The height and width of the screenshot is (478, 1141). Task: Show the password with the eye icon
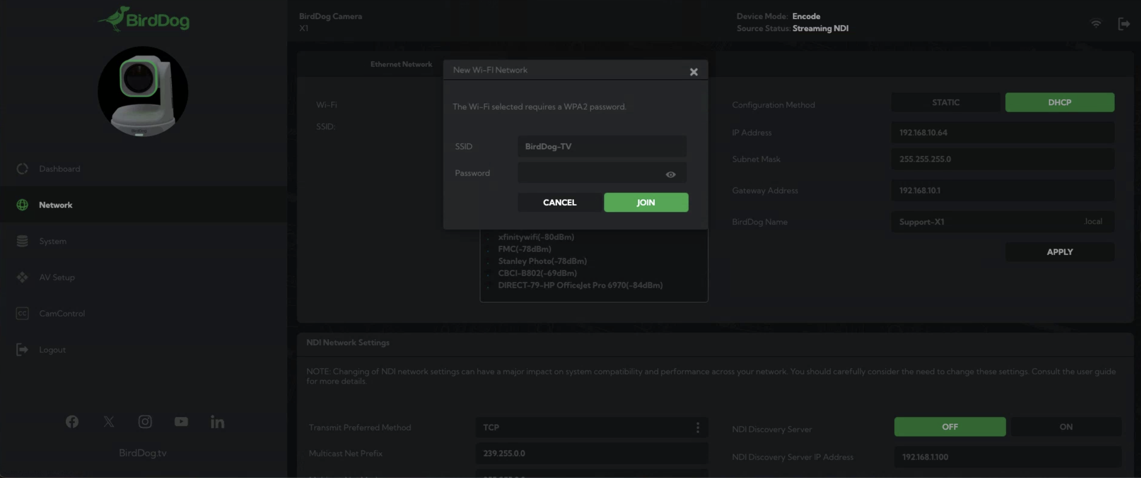[670, 174]
